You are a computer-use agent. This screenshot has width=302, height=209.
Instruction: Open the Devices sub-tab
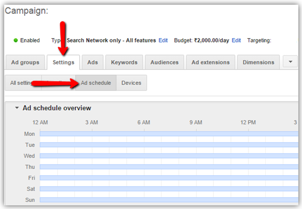click(132, 83)
